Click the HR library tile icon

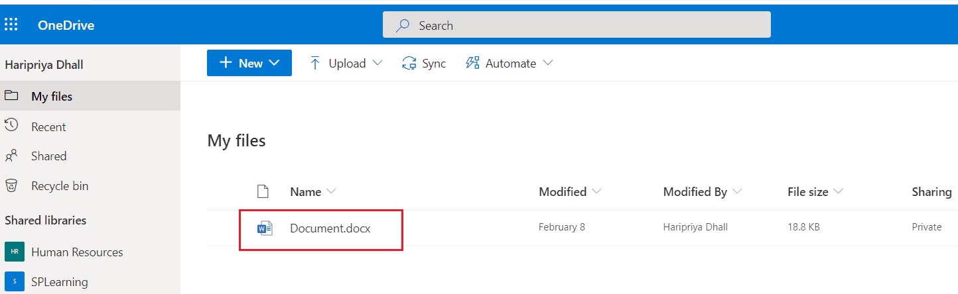point(14,252)
